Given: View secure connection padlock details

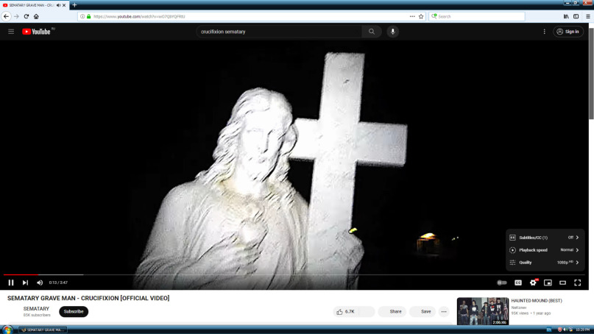Looking at the screenshot, I should click(x=88, y=16).
